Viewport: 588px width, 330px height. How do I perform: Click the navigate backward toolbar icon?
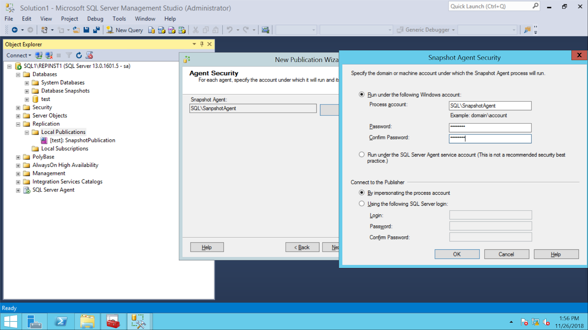[15, 30]
